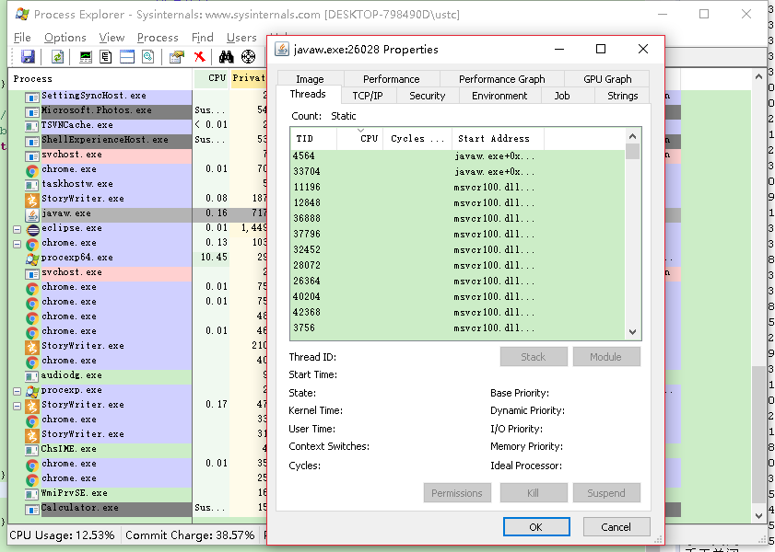Click the Suspend button

click(606, 493)
